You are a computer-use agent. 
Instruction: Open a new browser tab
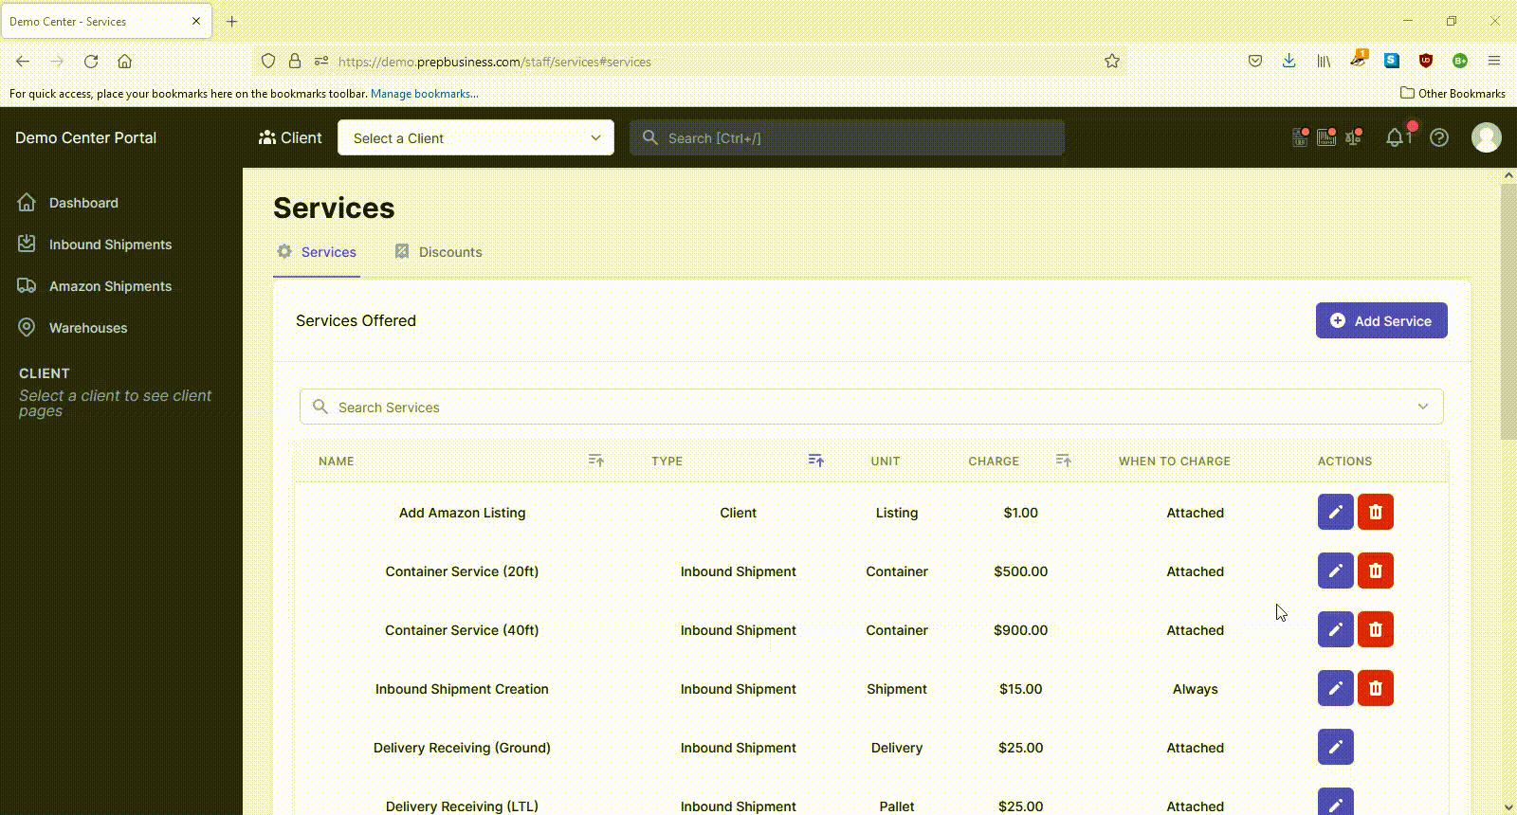pos(232,21)
